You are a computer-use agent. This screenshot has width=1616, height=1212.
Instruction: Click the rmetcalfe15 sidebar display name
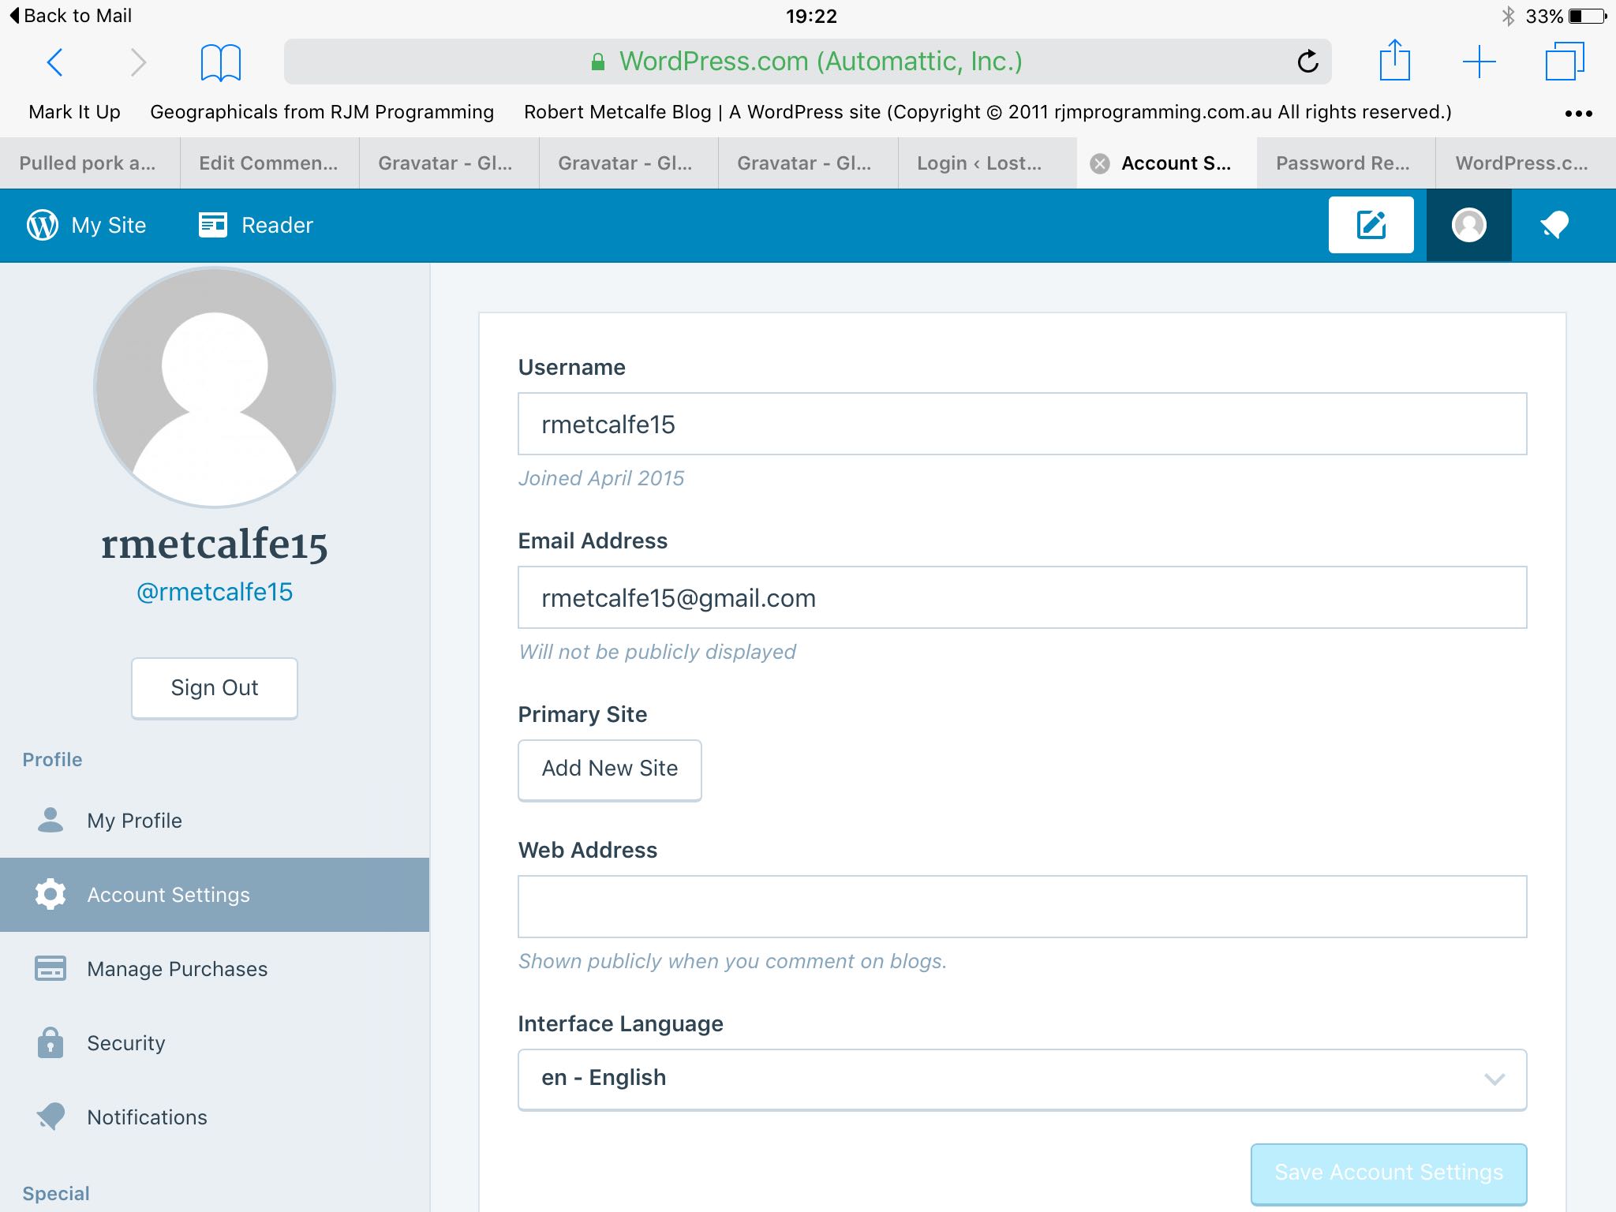coord(215,544)
